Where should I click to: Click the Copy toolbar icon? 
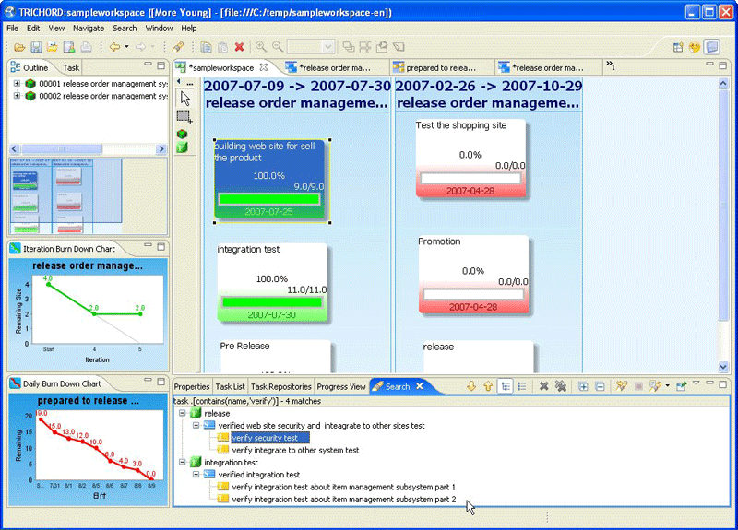(206, 47)
